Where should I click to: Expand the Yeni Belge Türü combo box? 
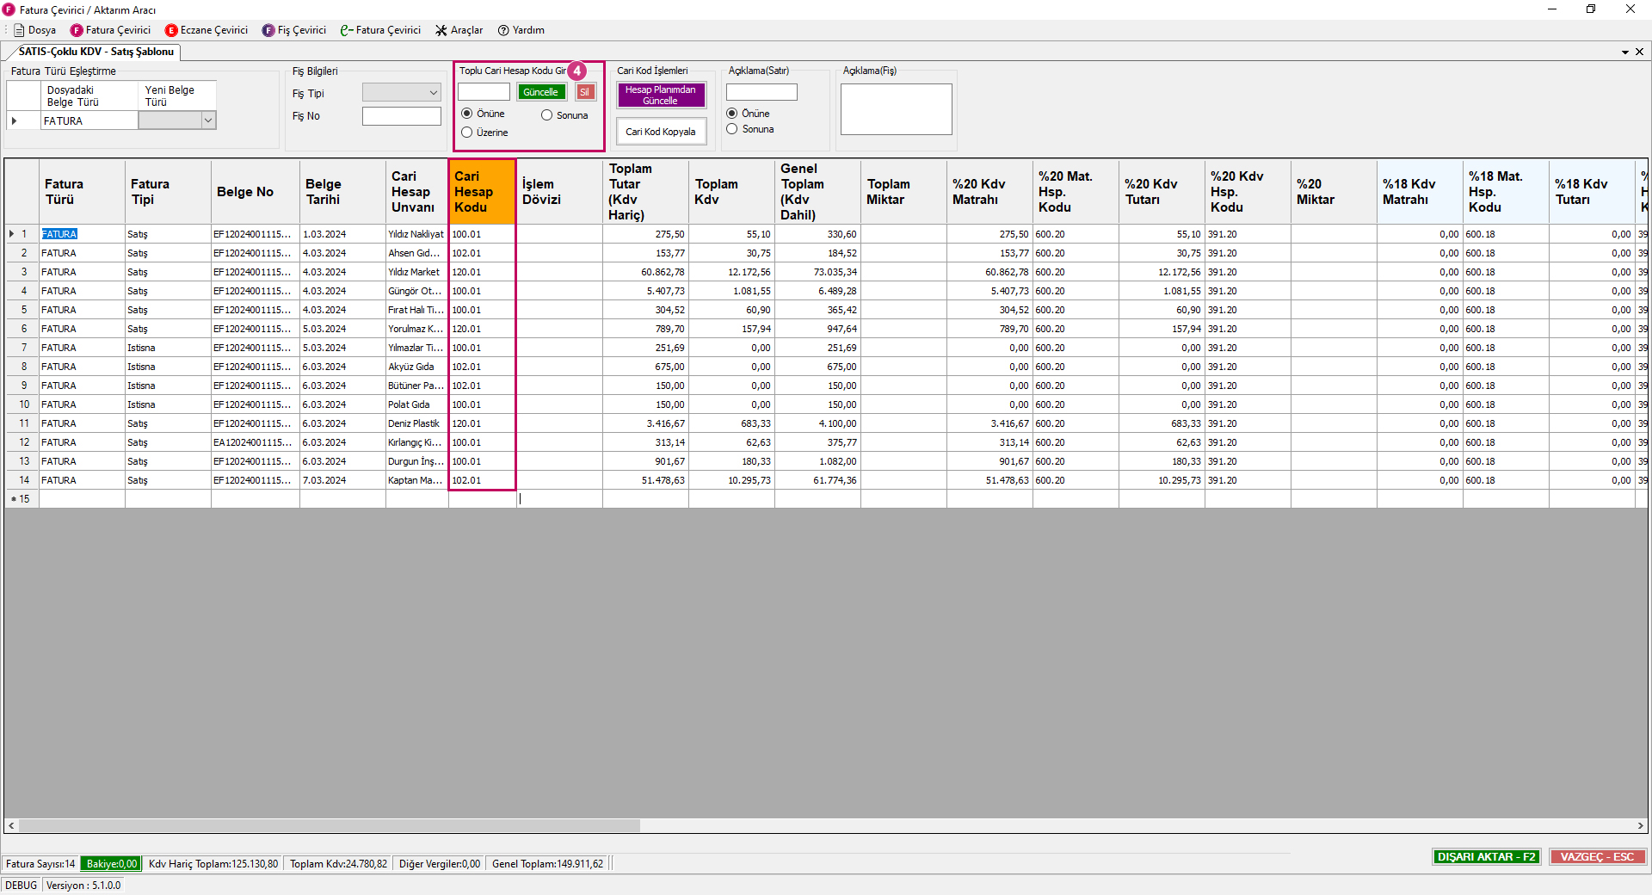pyautogui.click(x=207, y=121)
